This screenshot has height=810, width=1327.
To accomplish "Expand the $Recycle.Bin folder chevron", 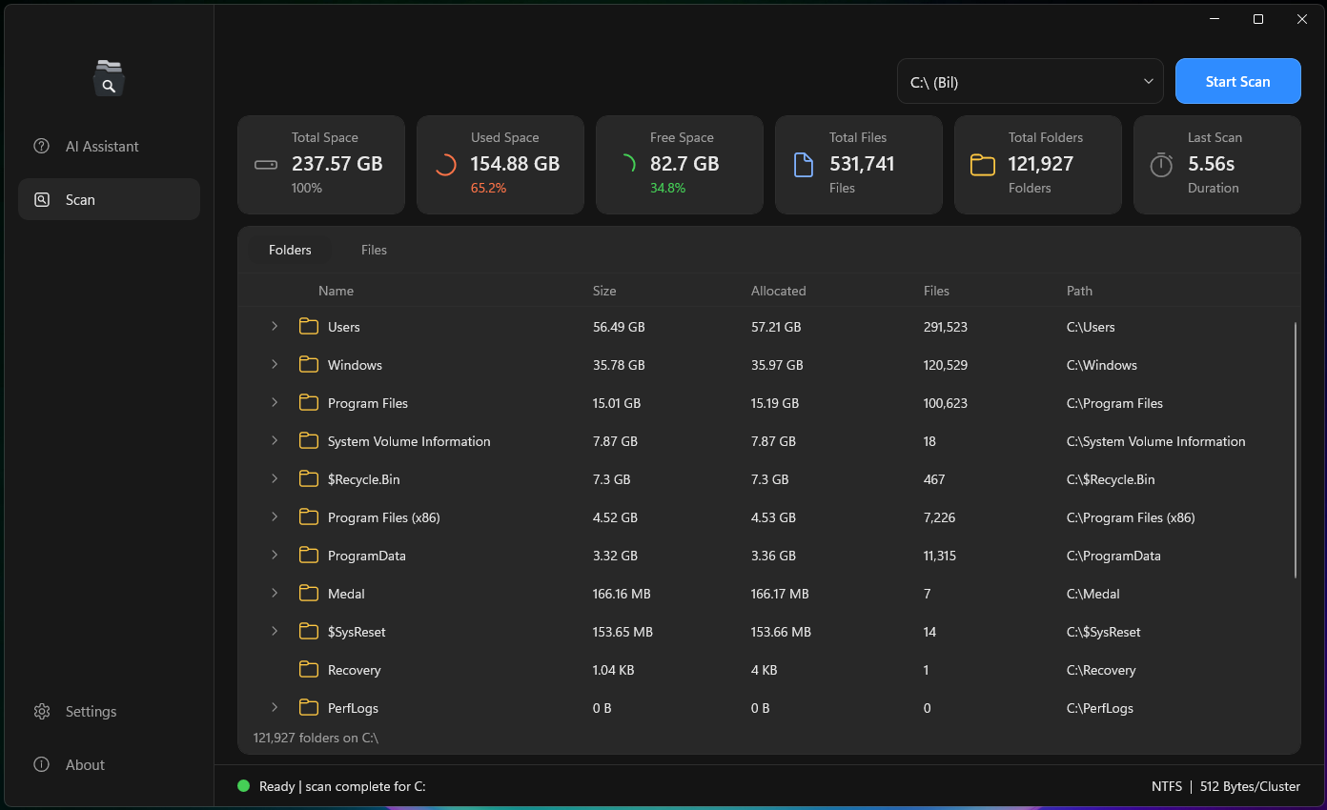I will 275,478.
